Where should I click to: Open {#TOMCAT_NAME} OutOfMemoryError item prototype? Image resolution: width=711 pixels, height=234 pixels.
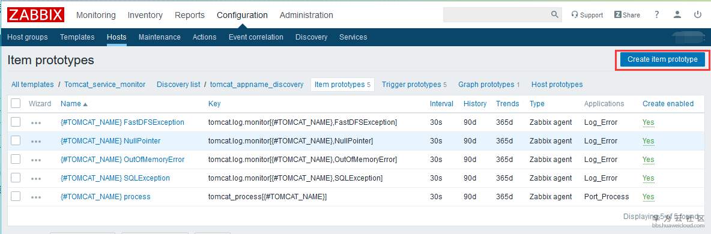pyautogui.click(x=123, y=160)
